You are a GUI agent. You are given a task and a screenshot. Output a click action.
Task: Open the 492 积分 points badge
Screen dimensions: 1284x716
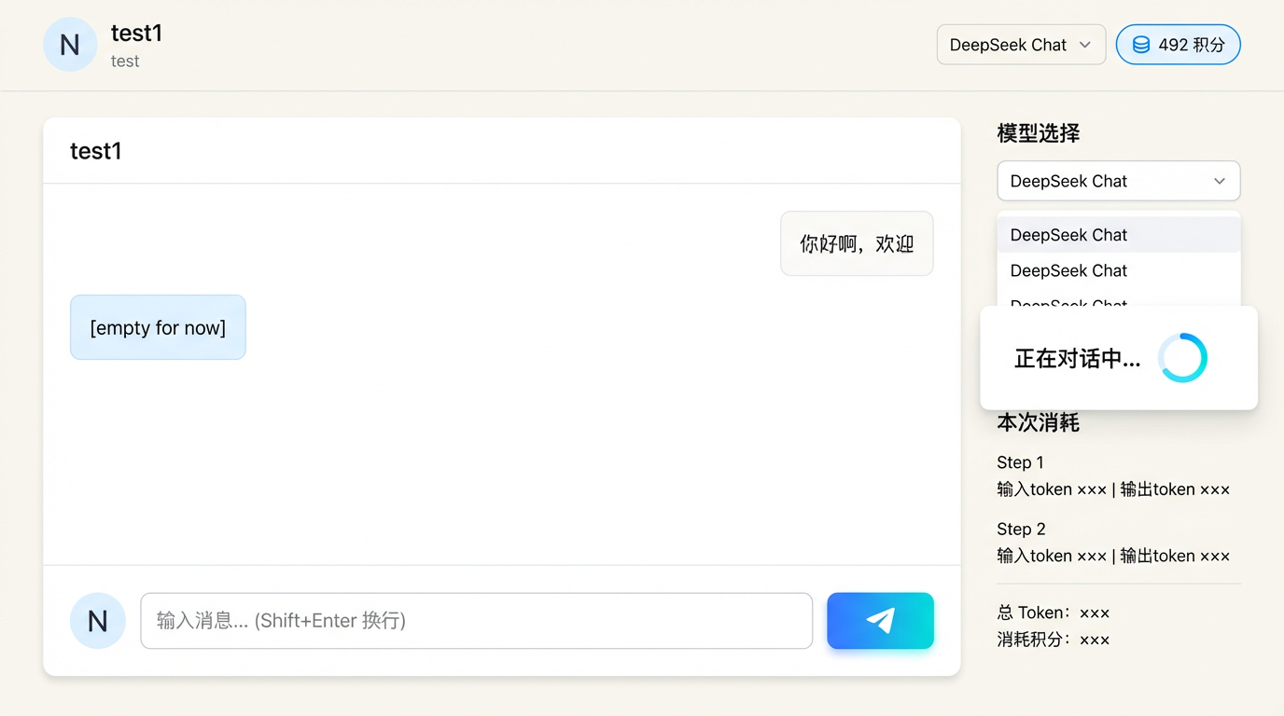point(1178,45)
